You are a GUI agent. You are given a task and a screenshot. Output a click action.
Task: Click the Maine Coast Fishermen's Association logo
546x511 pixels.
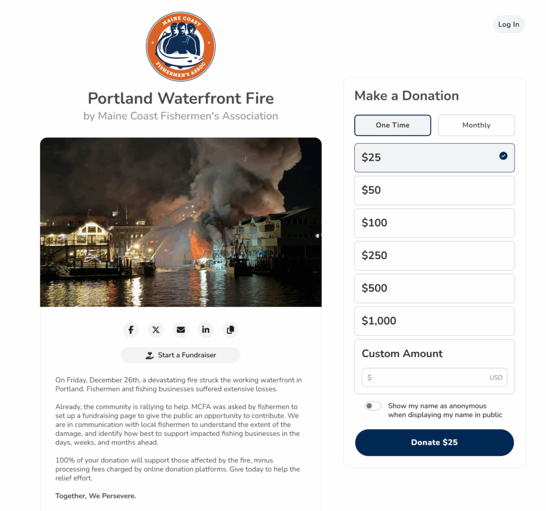[181, 47]
